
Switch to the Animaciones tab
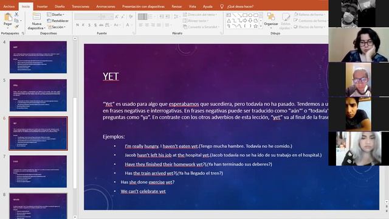click(x=106, y=7)
